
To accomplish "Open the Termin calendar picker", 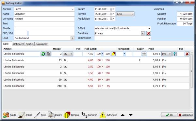I will point(112,14).
